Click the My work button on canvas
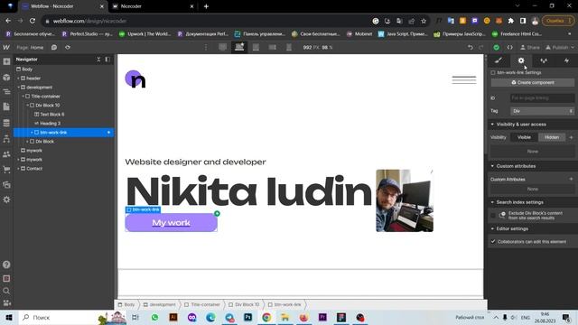Image resolution: width=578 pixels, height=325 pixels. click(171, 223)
